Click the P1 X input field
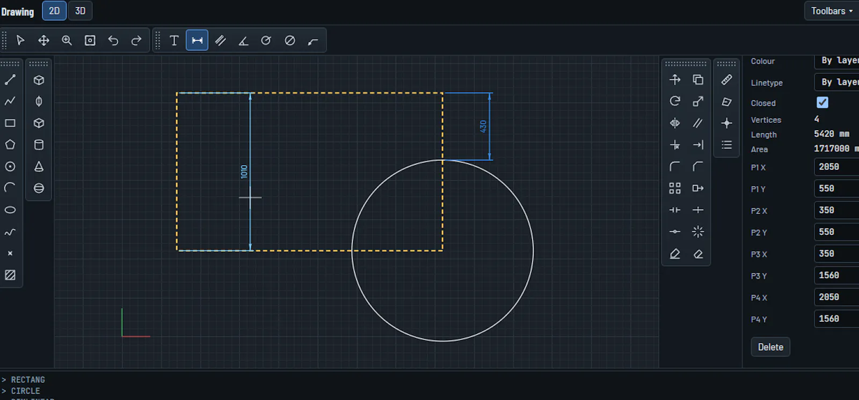The image size is (859, 400). (836, 167)
